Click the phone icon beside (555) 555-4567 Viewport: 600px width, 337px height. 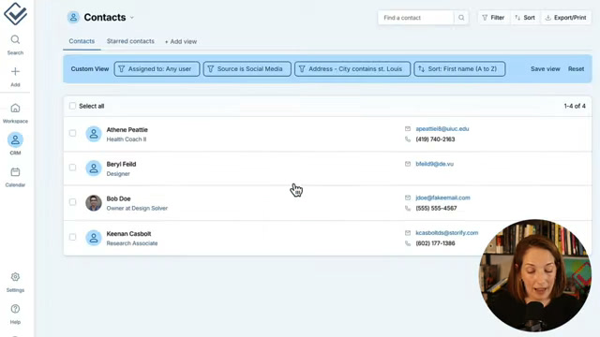408,208
